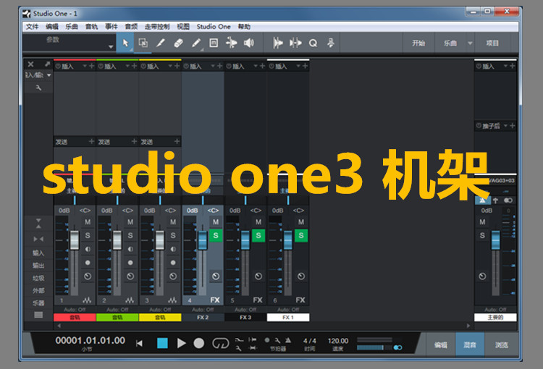Viewport: 543px width, 369px height.
Task: Solo channel 2
Action: (130, 235)
